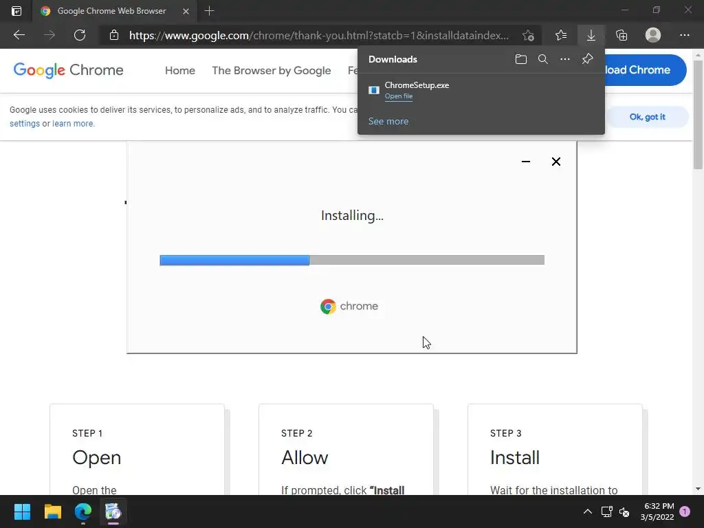The width and height of the screenshot is (704, 528).
Task: Open the learn more link
Action: [73, 124]
